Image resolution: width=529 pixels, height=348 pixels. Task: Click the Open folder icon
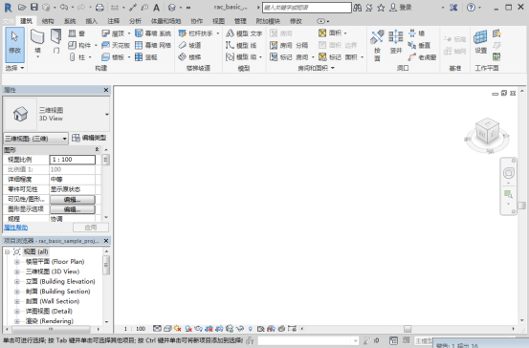tap(22, 7)
